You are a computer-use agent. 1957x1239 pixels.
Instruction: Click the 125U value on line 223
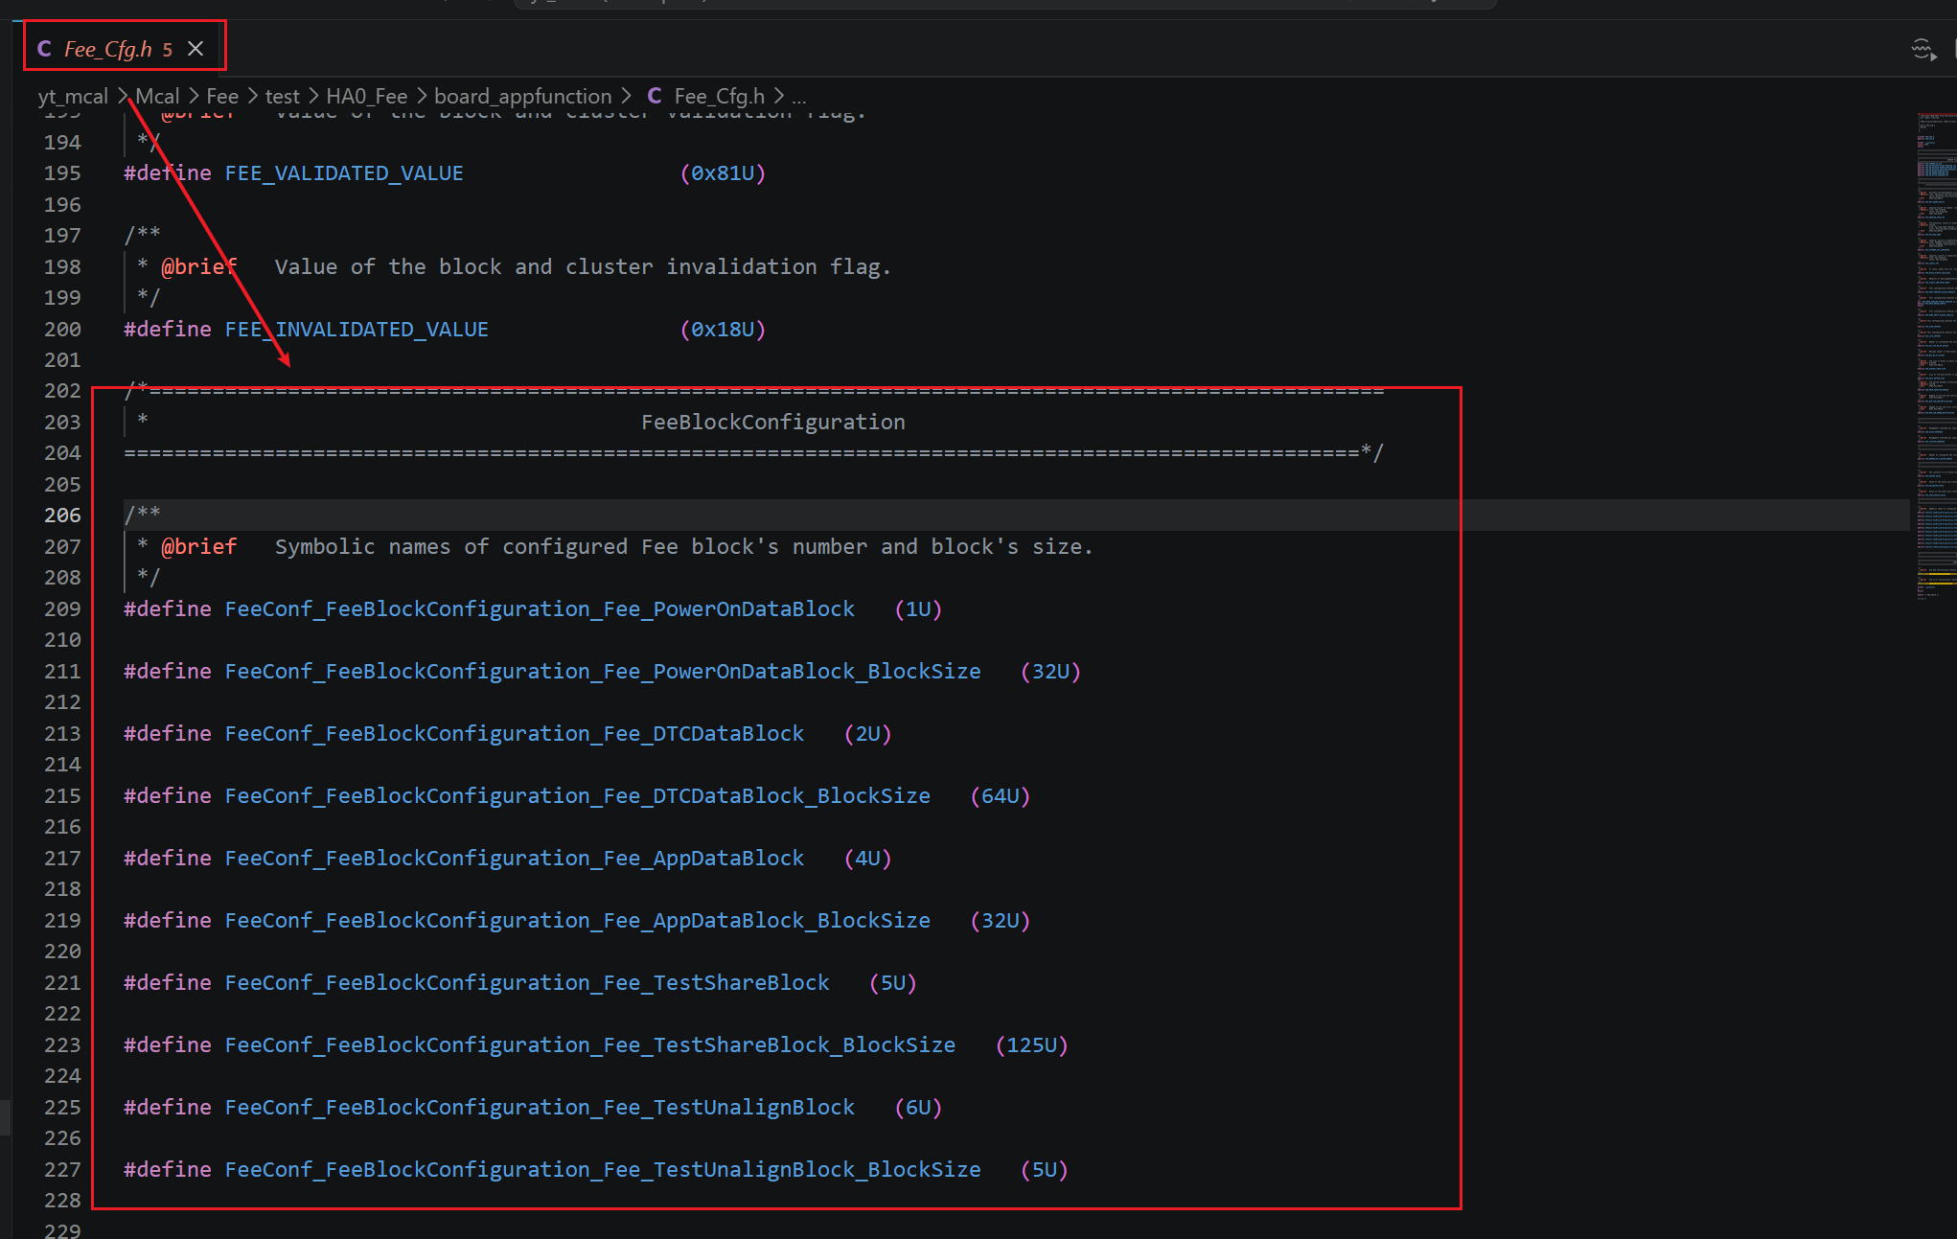click(1031, 1045)
